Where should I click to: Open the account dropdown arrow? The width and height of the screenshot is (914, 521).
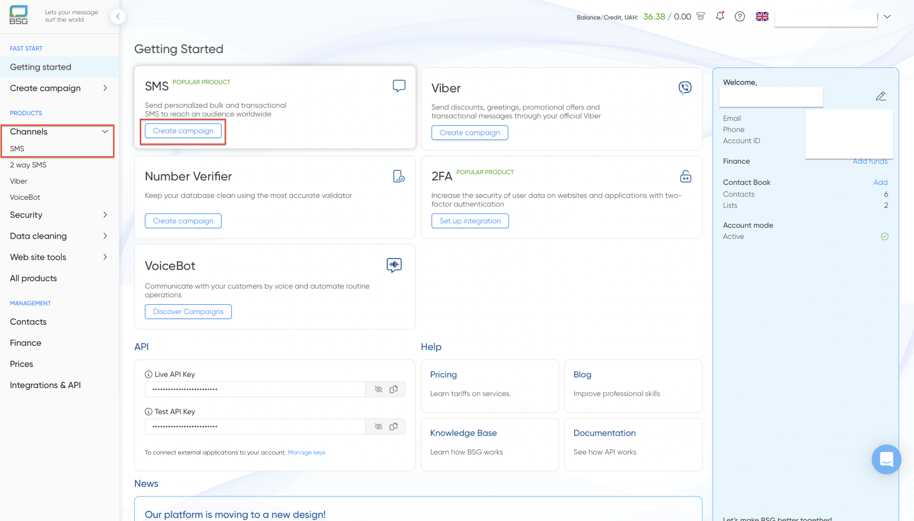[887, 17]
